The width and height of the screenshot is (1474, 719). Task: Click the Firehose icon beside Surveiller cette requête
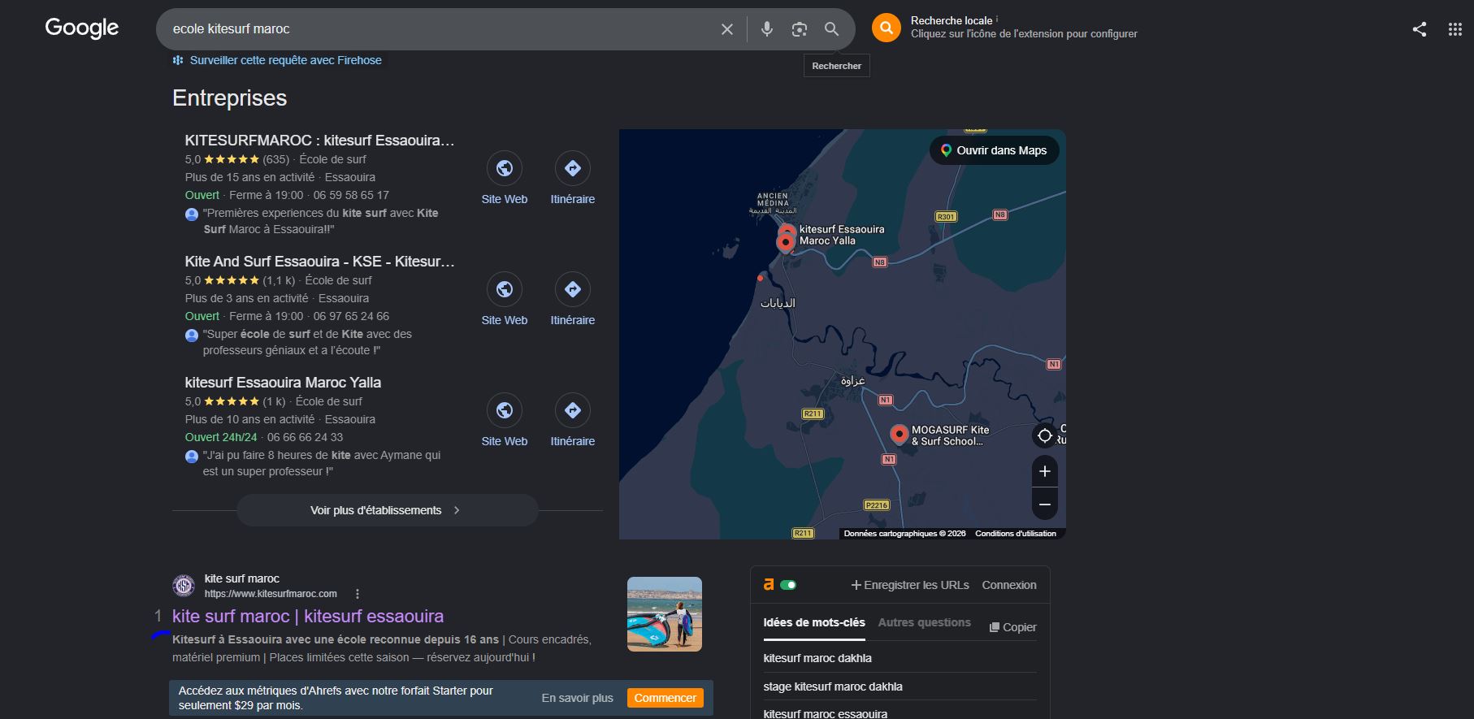click(x=178, y=60)
